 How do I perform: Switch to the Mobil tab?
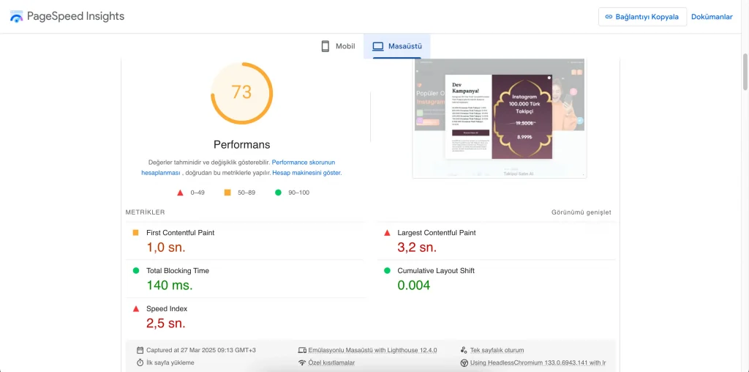coord(338,46)
